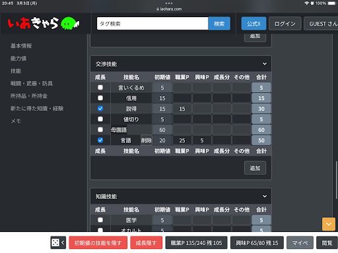Open the Safari three-dots multitasking menu
Viewport: 338px width, 253px height.
(x=169, y=3)
